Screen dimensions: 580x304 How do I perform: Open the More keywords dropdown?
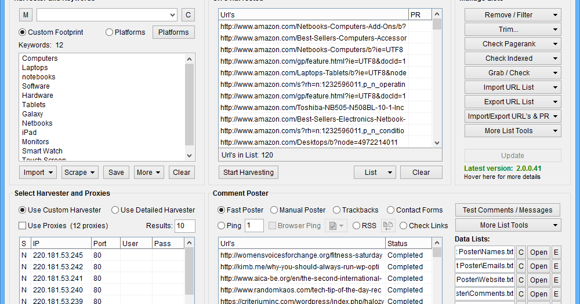148,173
